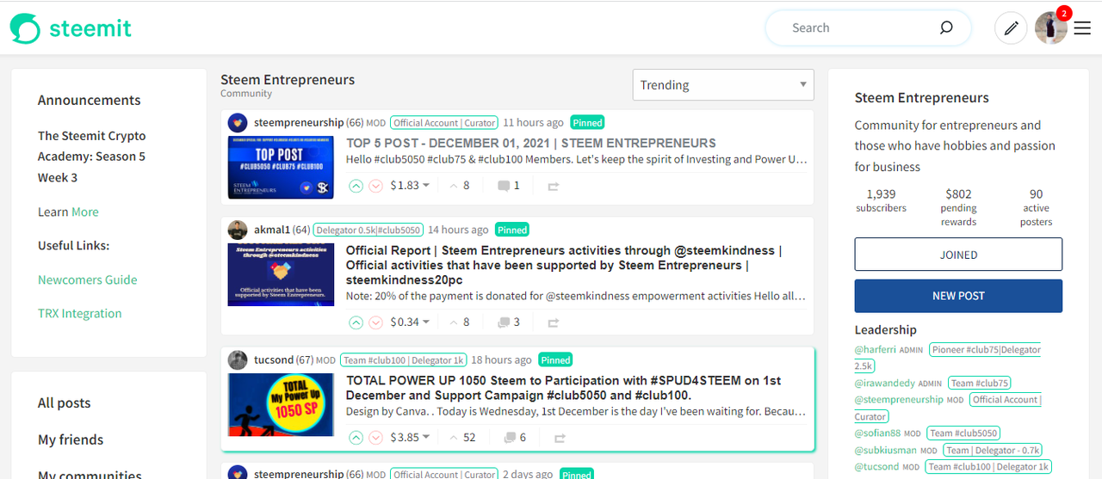Viewport: 1102px width, 479px height.
Task: Upvote tucsond's TOTAL POWER UP post
Action: pyautogui.click(x=356, y=438)
